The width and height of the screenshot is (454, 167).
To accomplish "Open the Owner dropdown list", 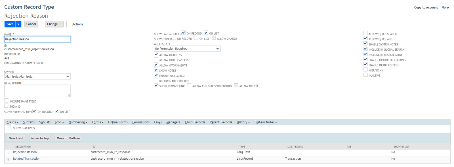I will 68,77.
